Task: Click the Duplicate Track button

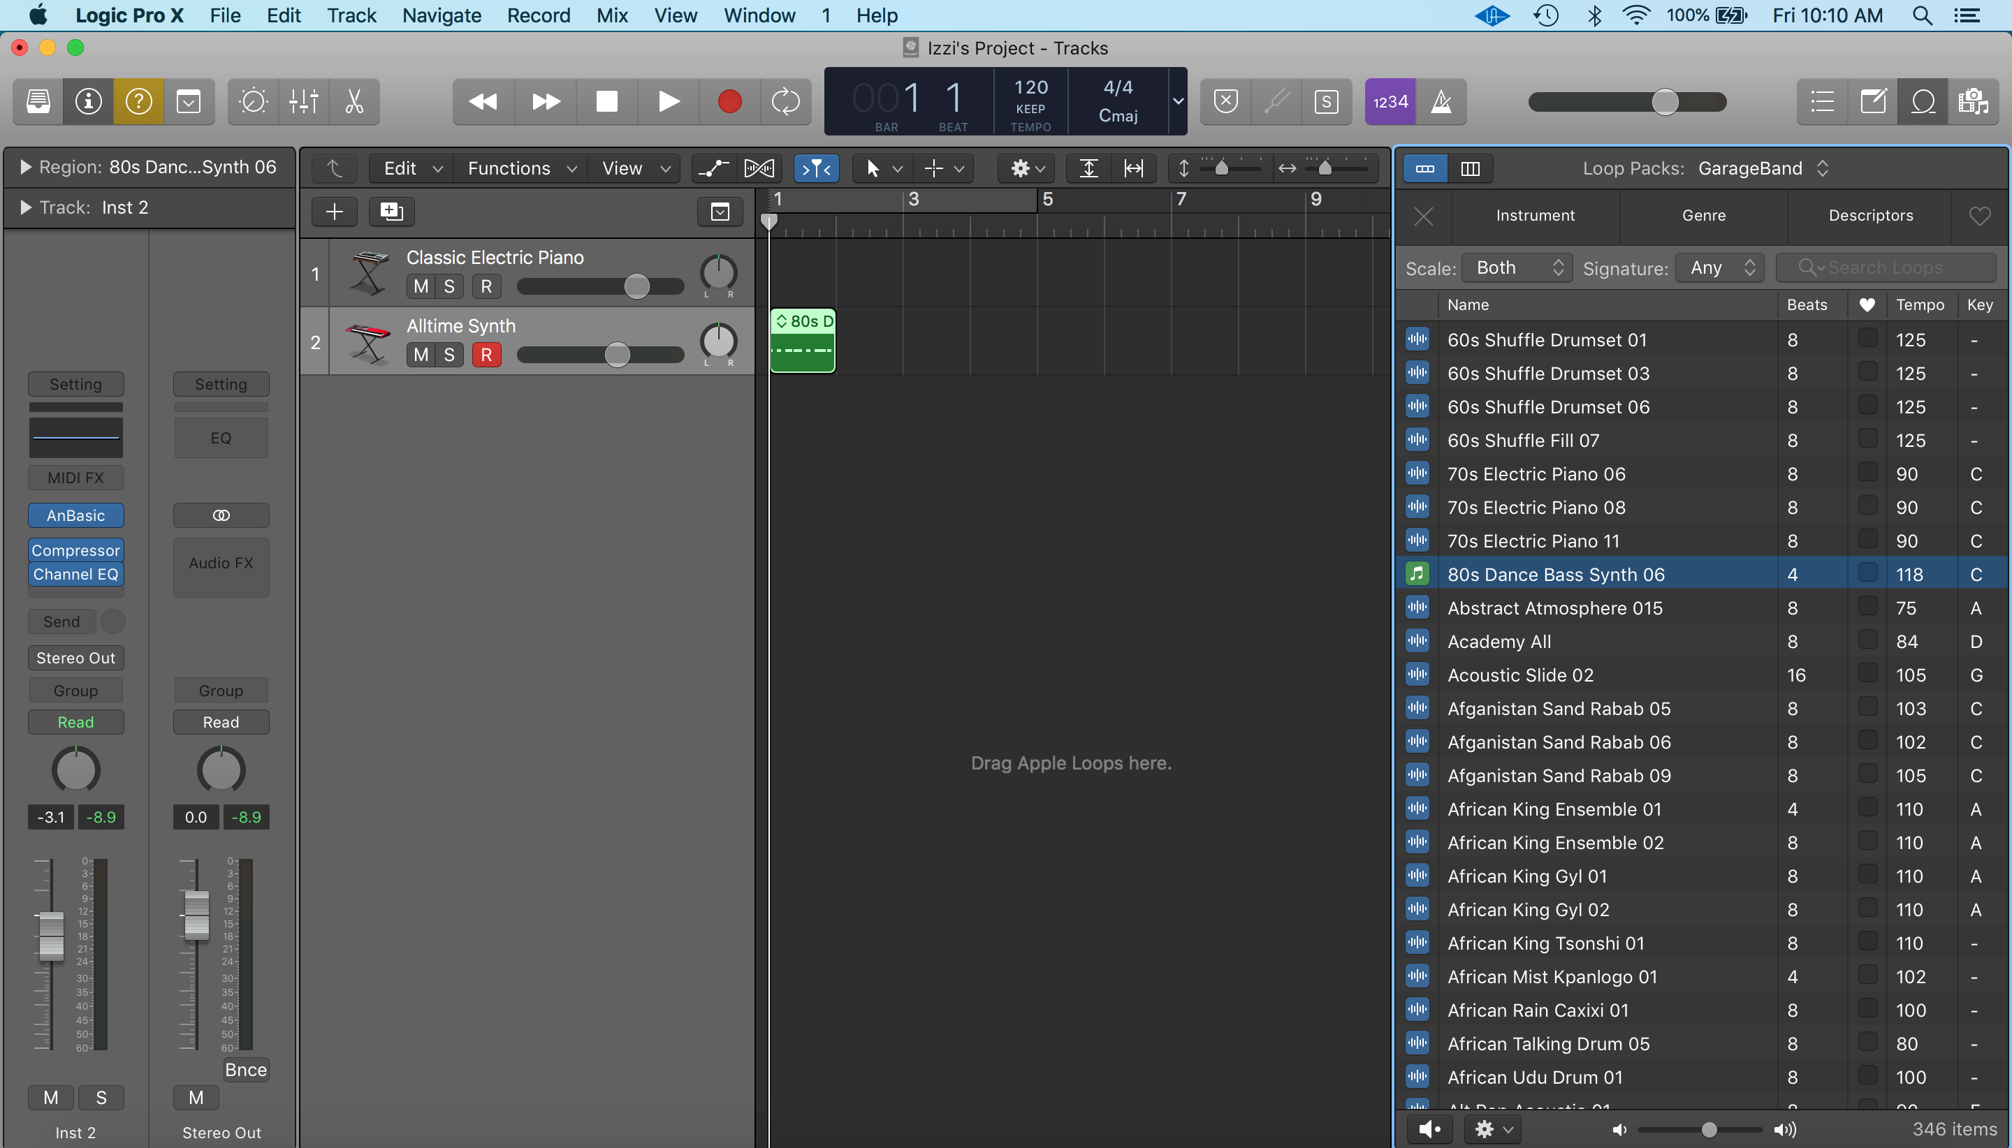Action: point(391,212)
